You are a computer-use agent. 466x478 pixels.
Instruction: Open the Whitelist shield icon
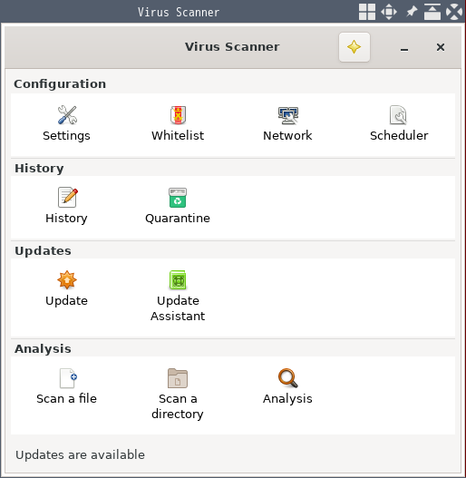pyautogui.click(x=178, y=115)
